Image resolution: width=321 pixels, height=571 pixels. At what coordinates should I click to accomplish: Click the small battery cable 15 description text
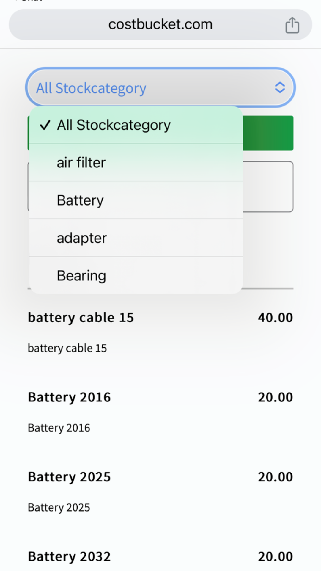click(x=67, y=348)
